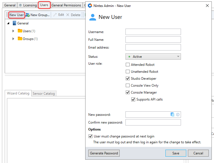
Task: Enable the Attended Robot checkbox
Action: coord(128,65)
